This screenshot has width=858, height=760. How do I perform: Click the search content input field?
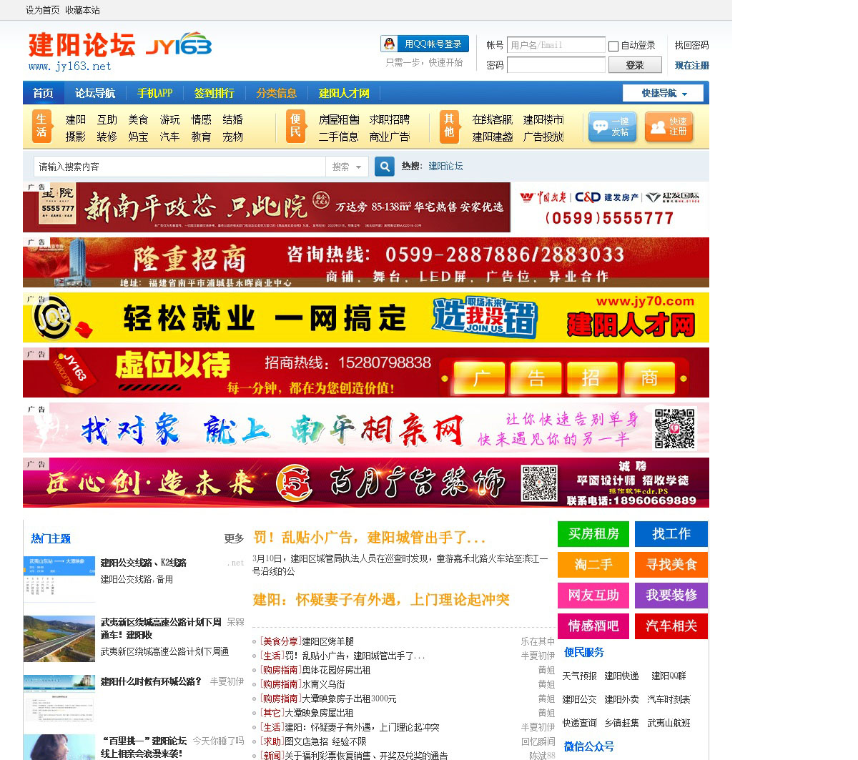pos(179,167)
